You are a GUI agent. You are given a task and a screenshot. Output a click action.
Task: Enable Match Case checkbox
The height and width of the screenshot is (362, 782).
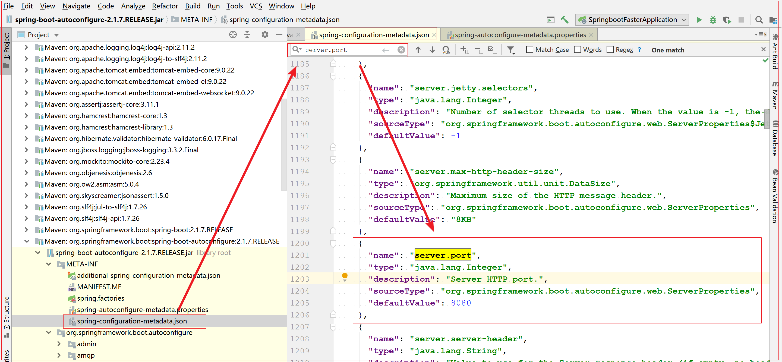[530, 50]
